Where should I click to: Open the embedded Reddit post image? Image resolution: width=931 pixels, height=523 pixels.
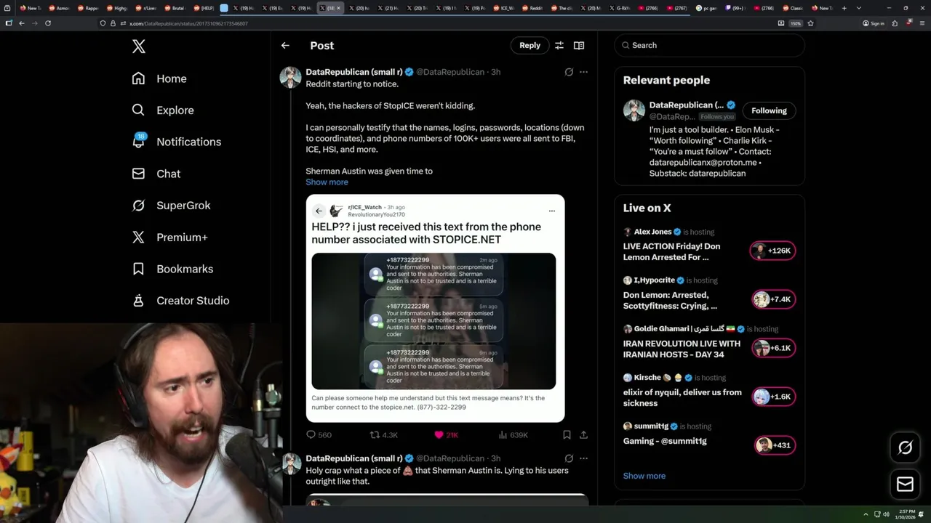point(435,308)
